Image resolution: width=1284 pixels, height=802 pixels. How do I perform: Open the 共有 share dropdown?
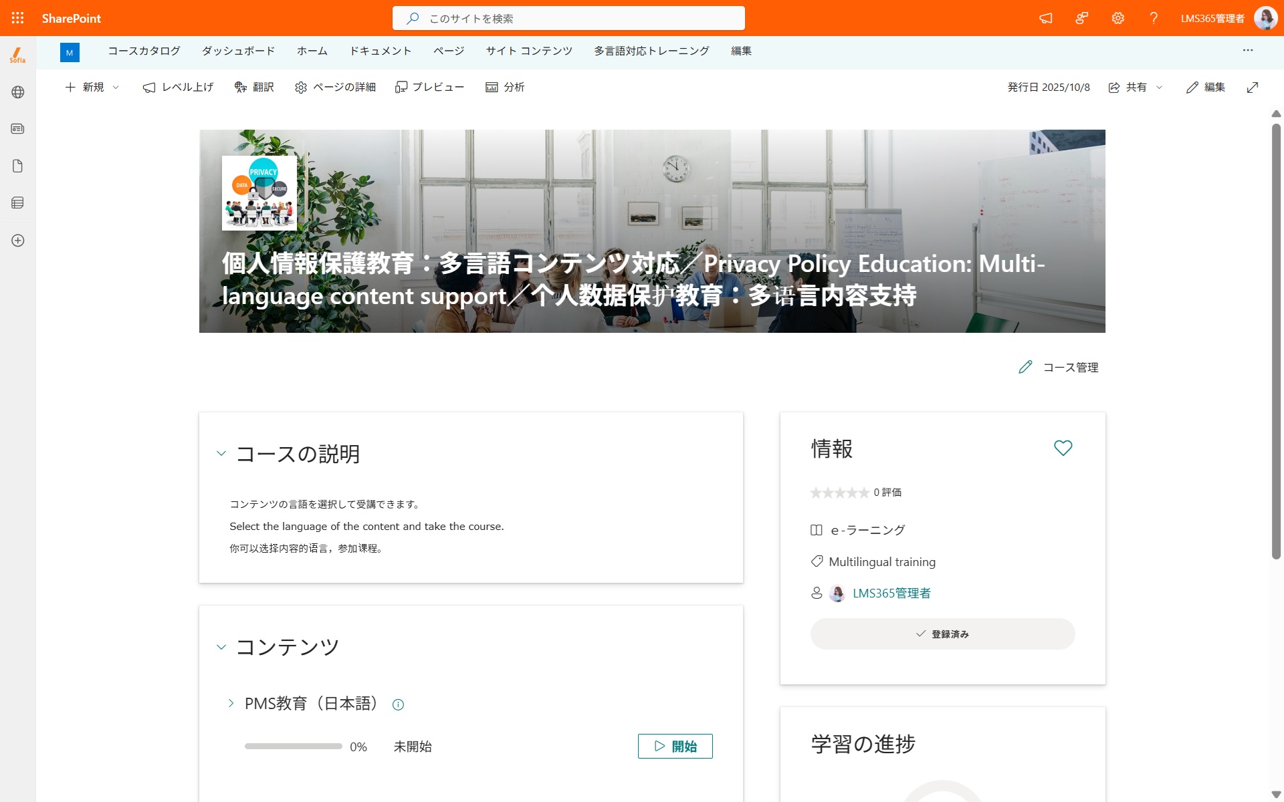(1136, 87)
